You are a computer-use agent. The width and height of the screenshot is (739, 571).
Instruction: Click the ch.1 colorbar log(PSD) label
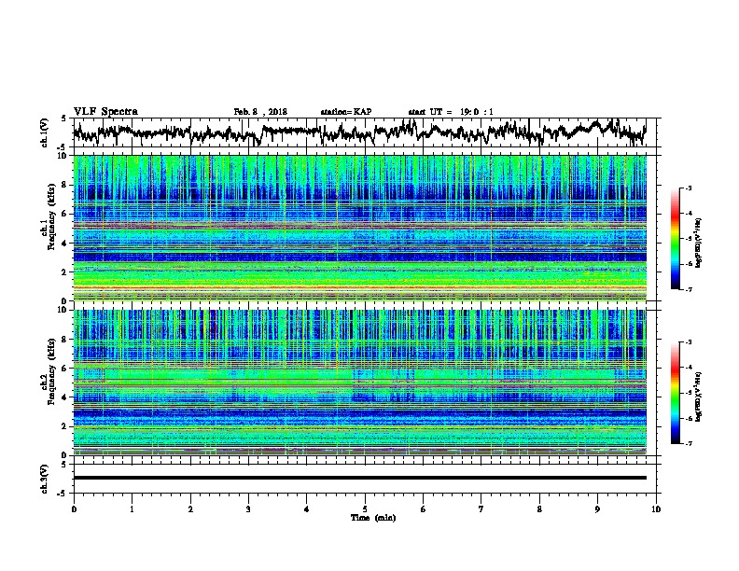pyautogui.click(x=698, y=244)
